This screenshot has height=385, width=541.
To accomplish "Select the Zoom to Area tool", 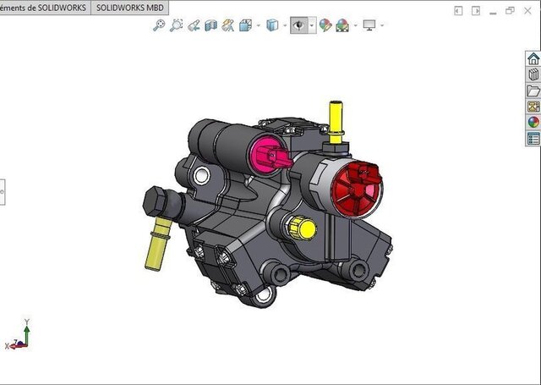I will pos(176,25).
